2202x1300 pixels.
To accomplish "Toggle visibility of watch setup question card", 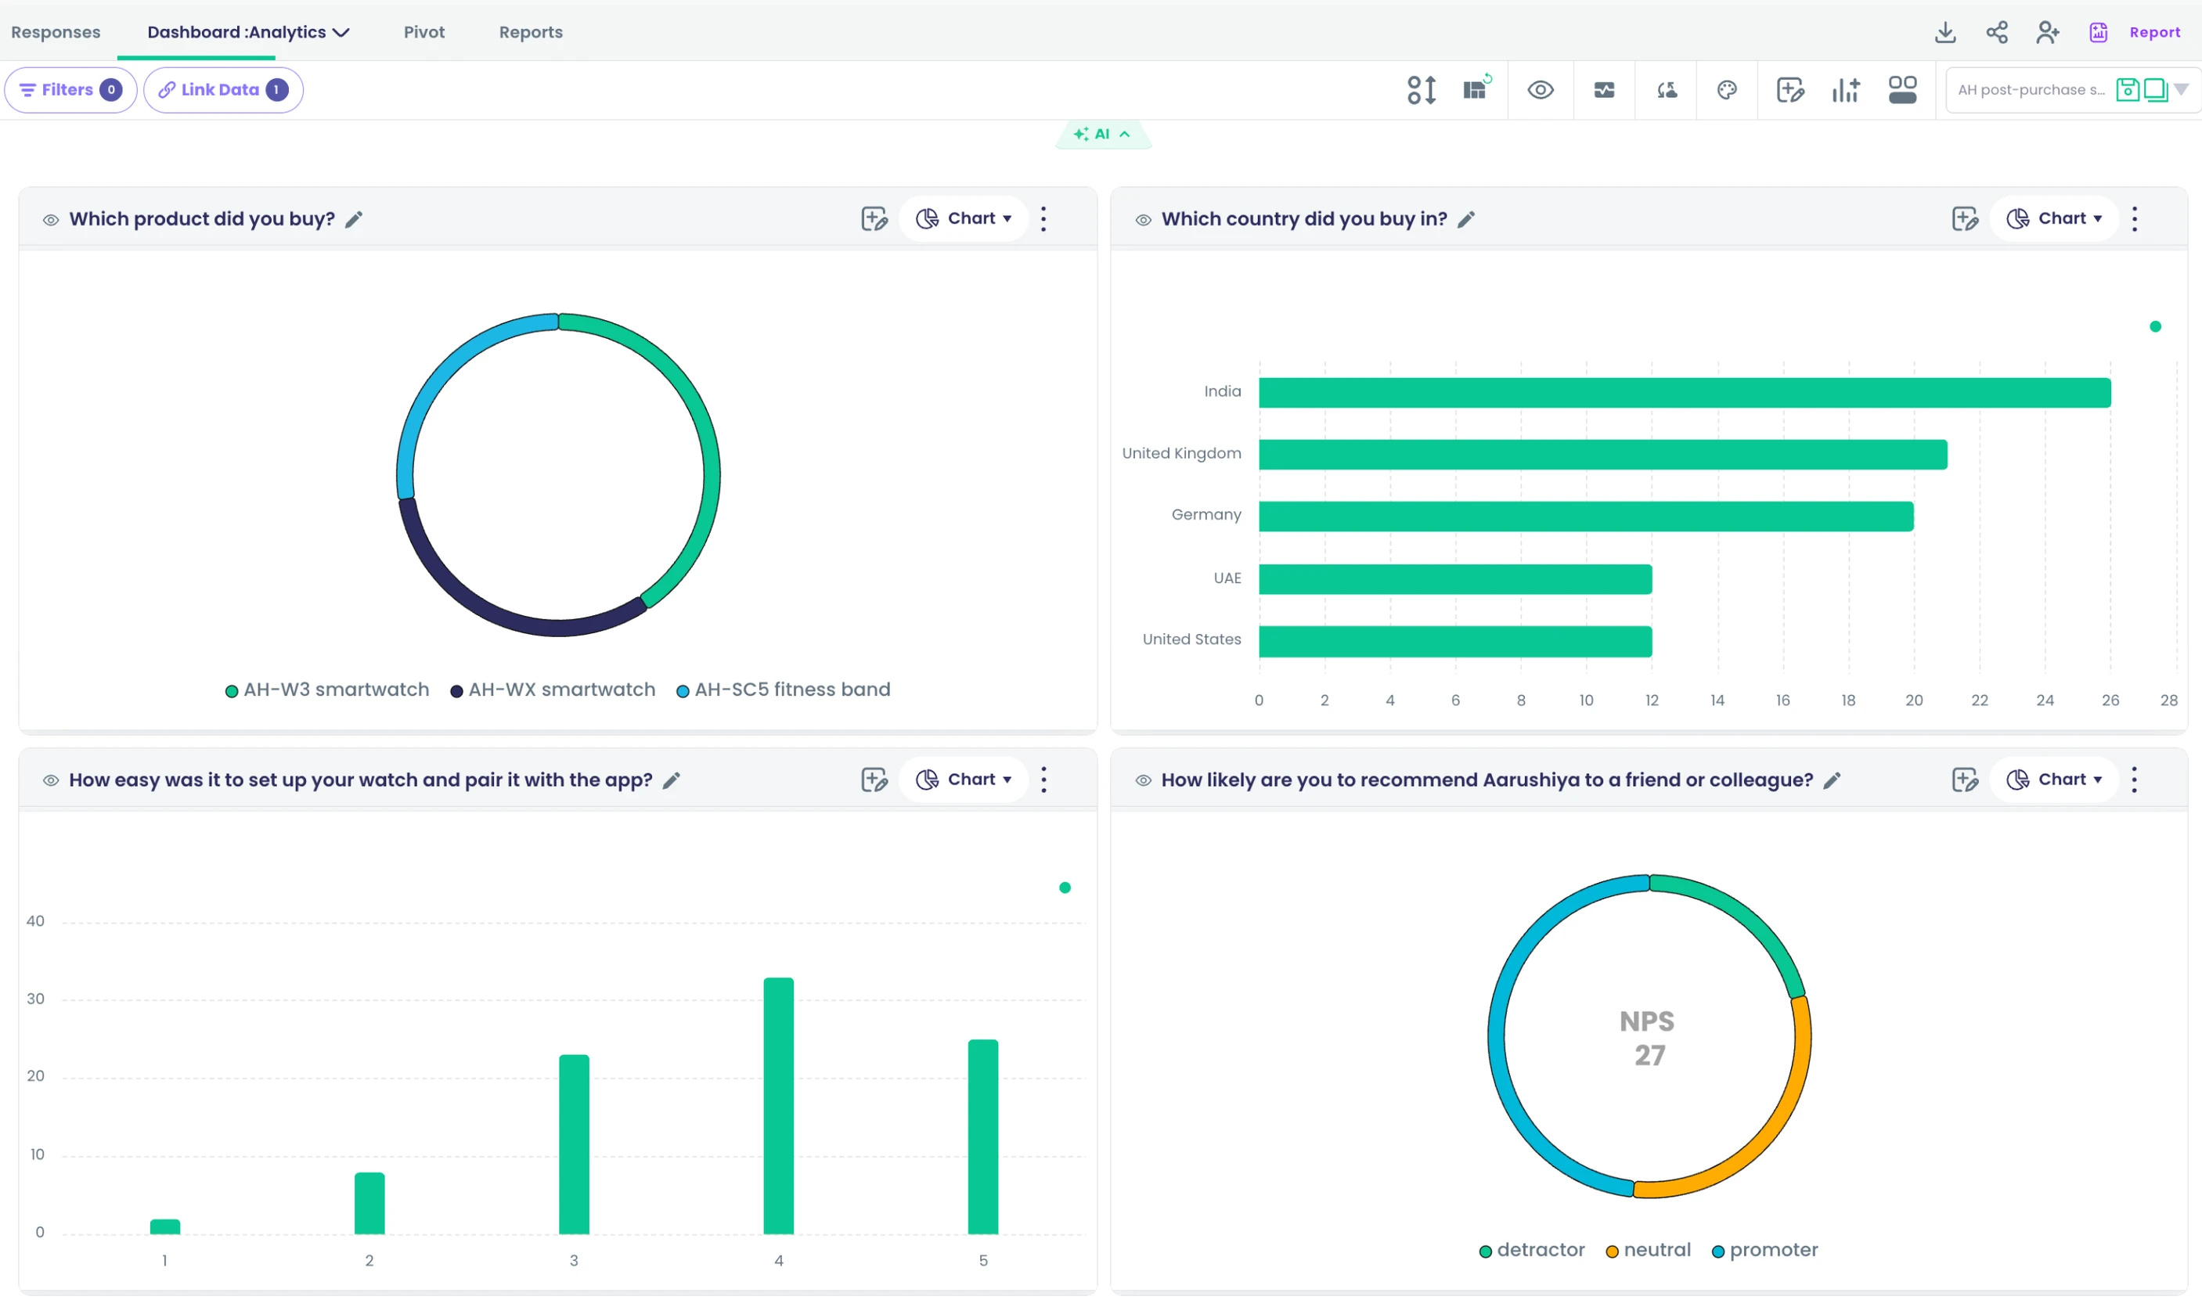I will point(51,780).
